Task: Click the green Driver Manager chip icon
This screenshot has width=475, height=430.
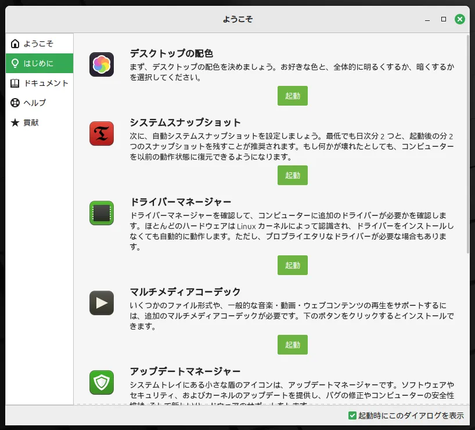Action: pyautogui.click(x=102, y=213)
